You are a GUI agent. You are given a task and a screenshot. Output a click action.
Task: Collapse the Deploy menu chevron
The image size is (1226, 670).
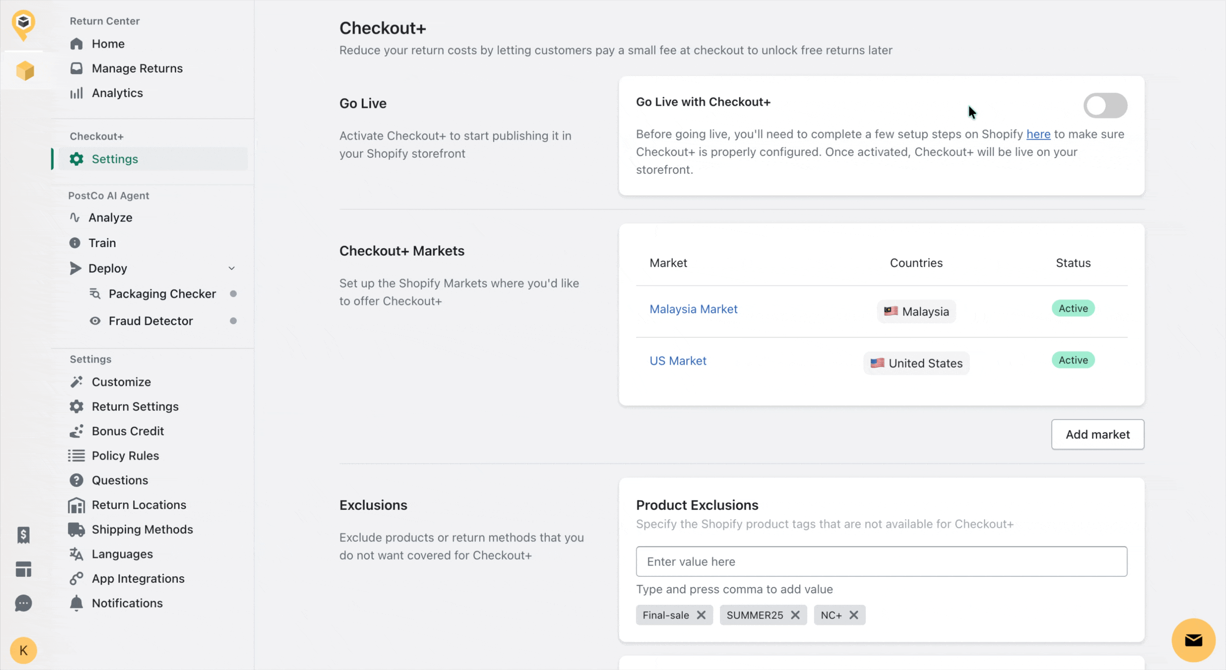click(x=232, y=268)
